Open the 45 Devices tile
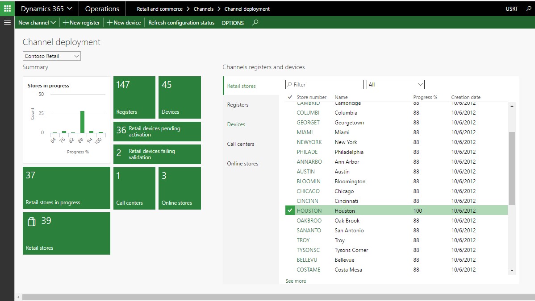Viewport: 535px width, 301px height. pyautogui.click(x=180, y=98)
